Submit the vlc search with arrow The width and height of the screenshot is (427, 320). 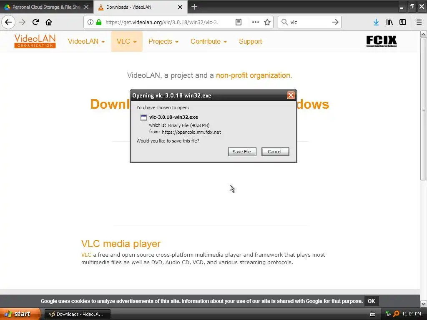[x=335, y=22]
